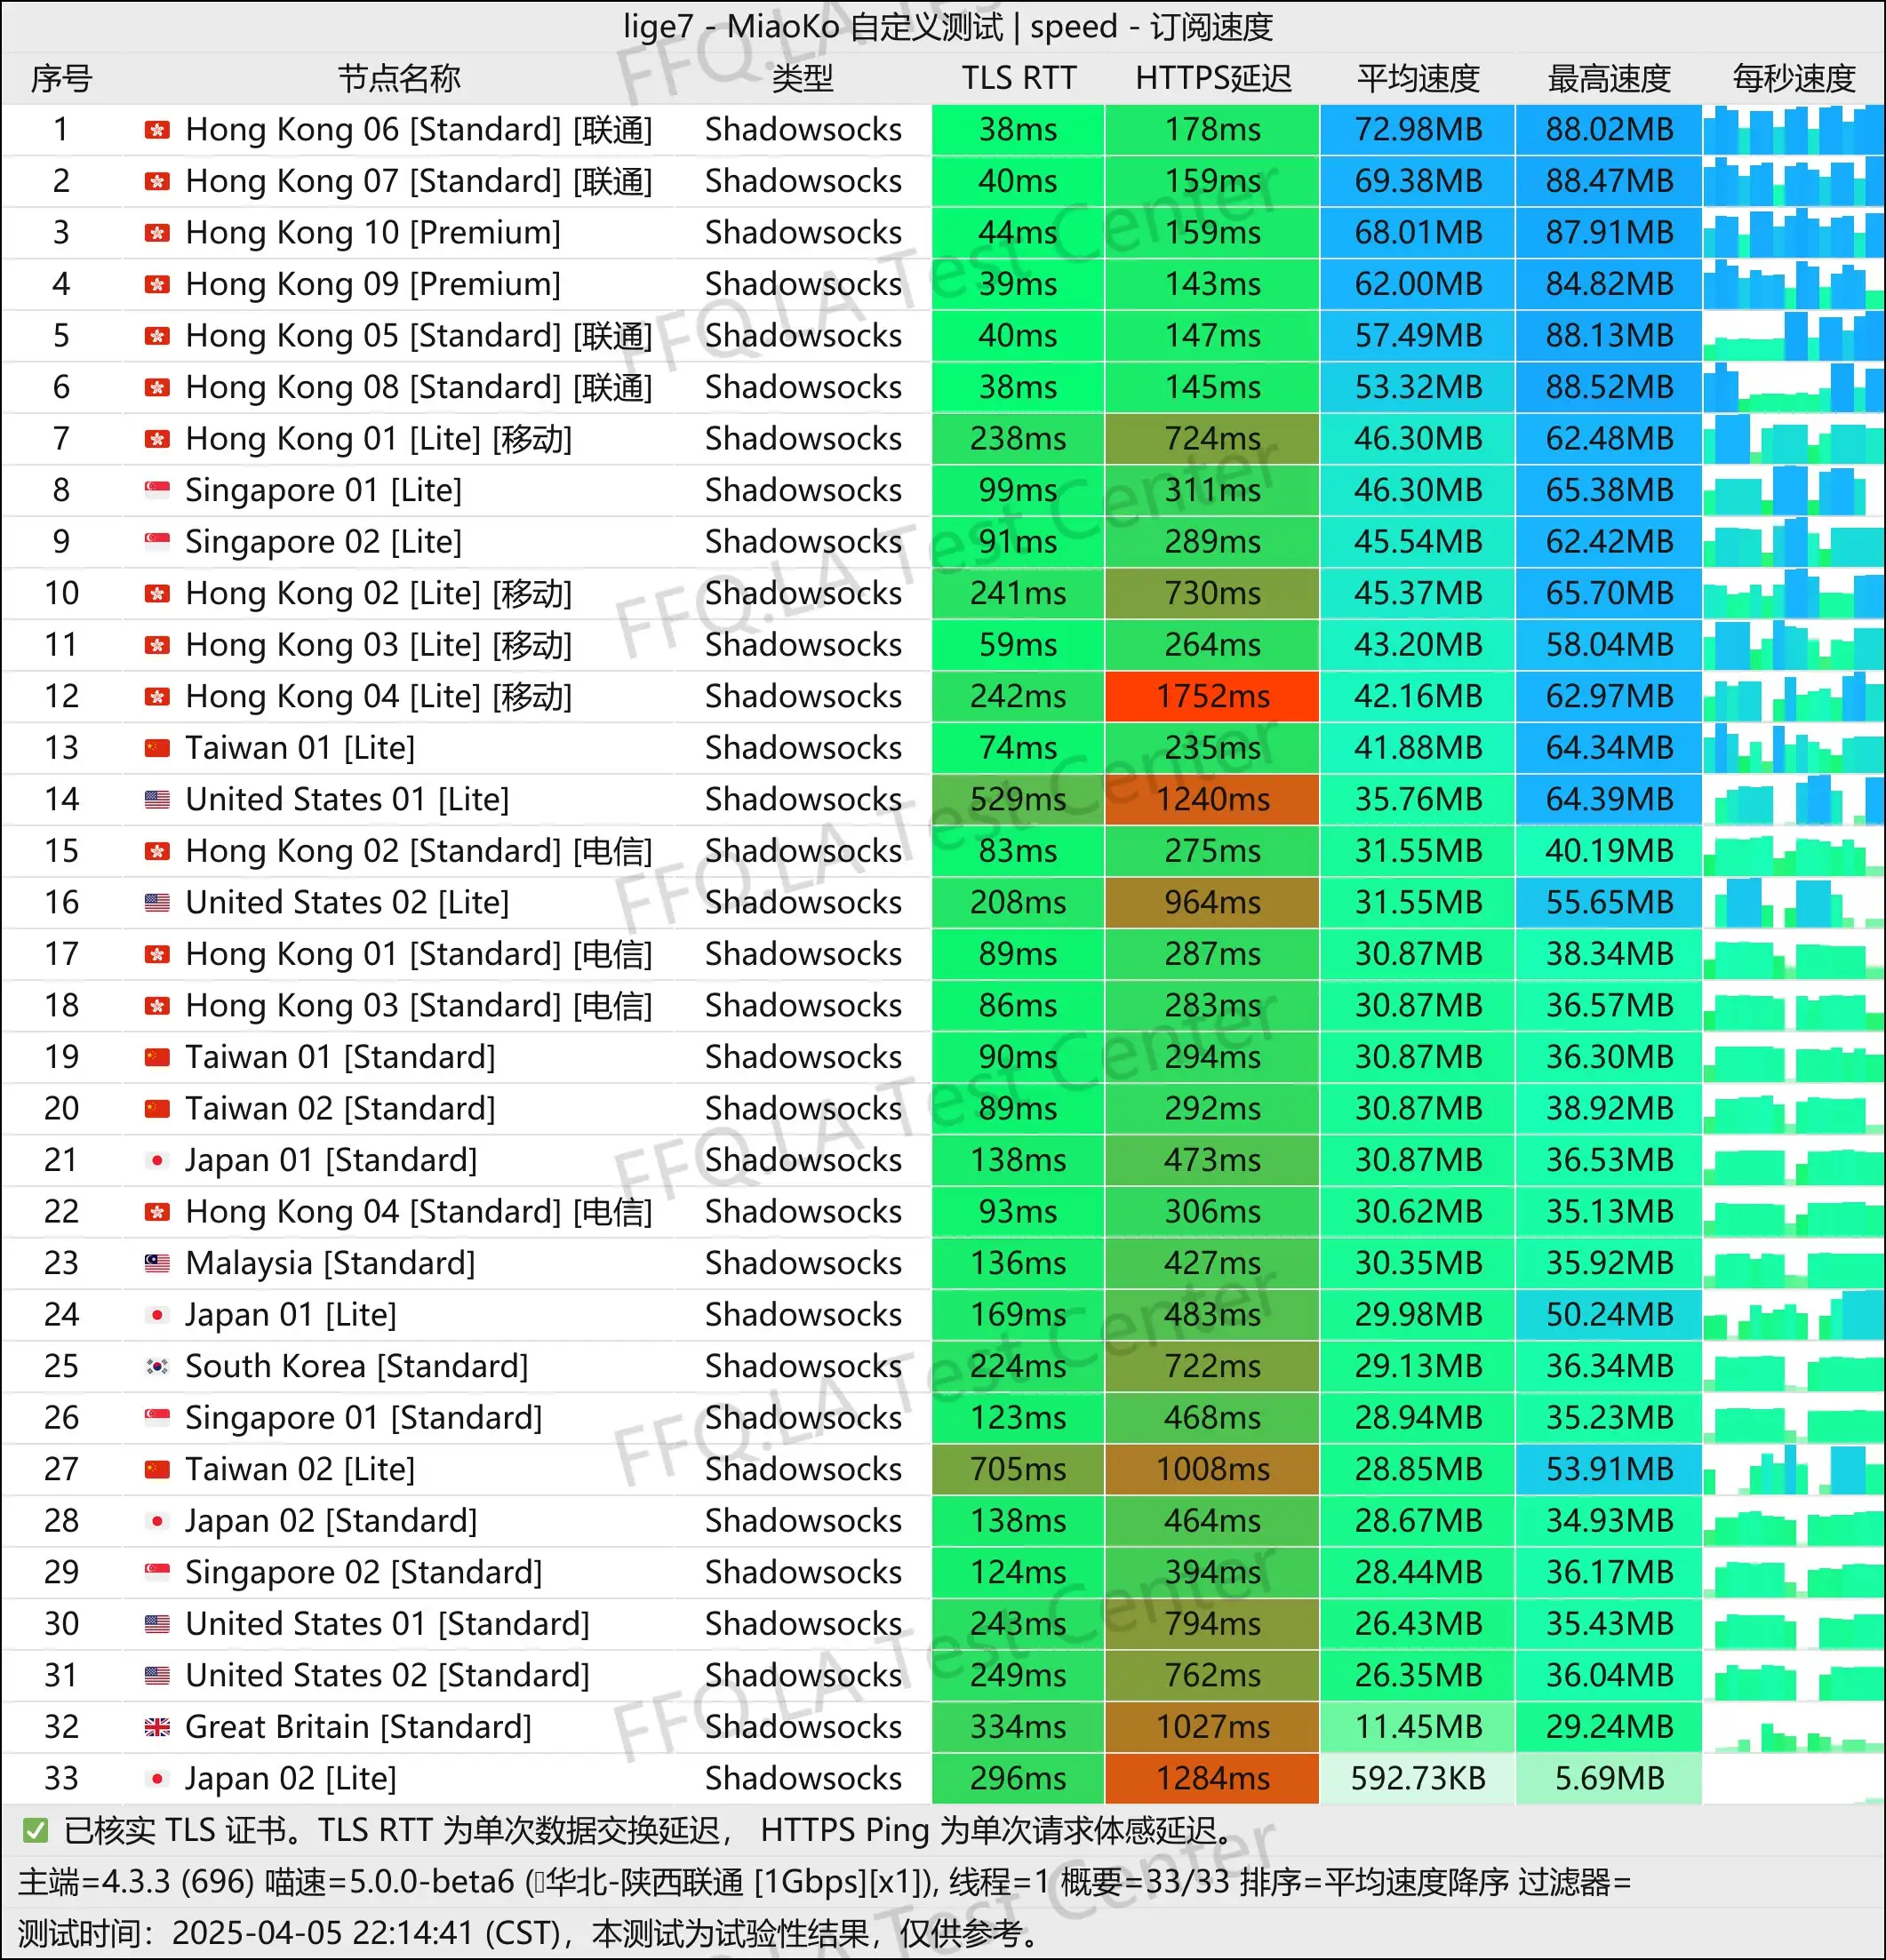The image size is (1886, 1960).
Task: Click the speed graph for Great Britain row
Action: (x=1792, y=1727)
